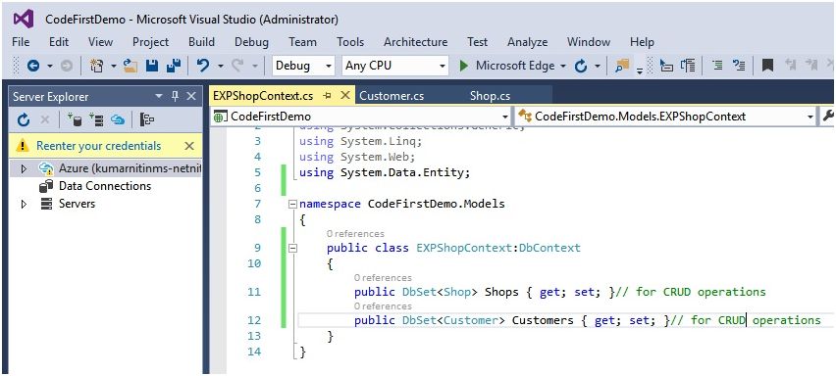Select Data Connections in Server Explorer
Screen dimensions: 836x376
(104, 186)
